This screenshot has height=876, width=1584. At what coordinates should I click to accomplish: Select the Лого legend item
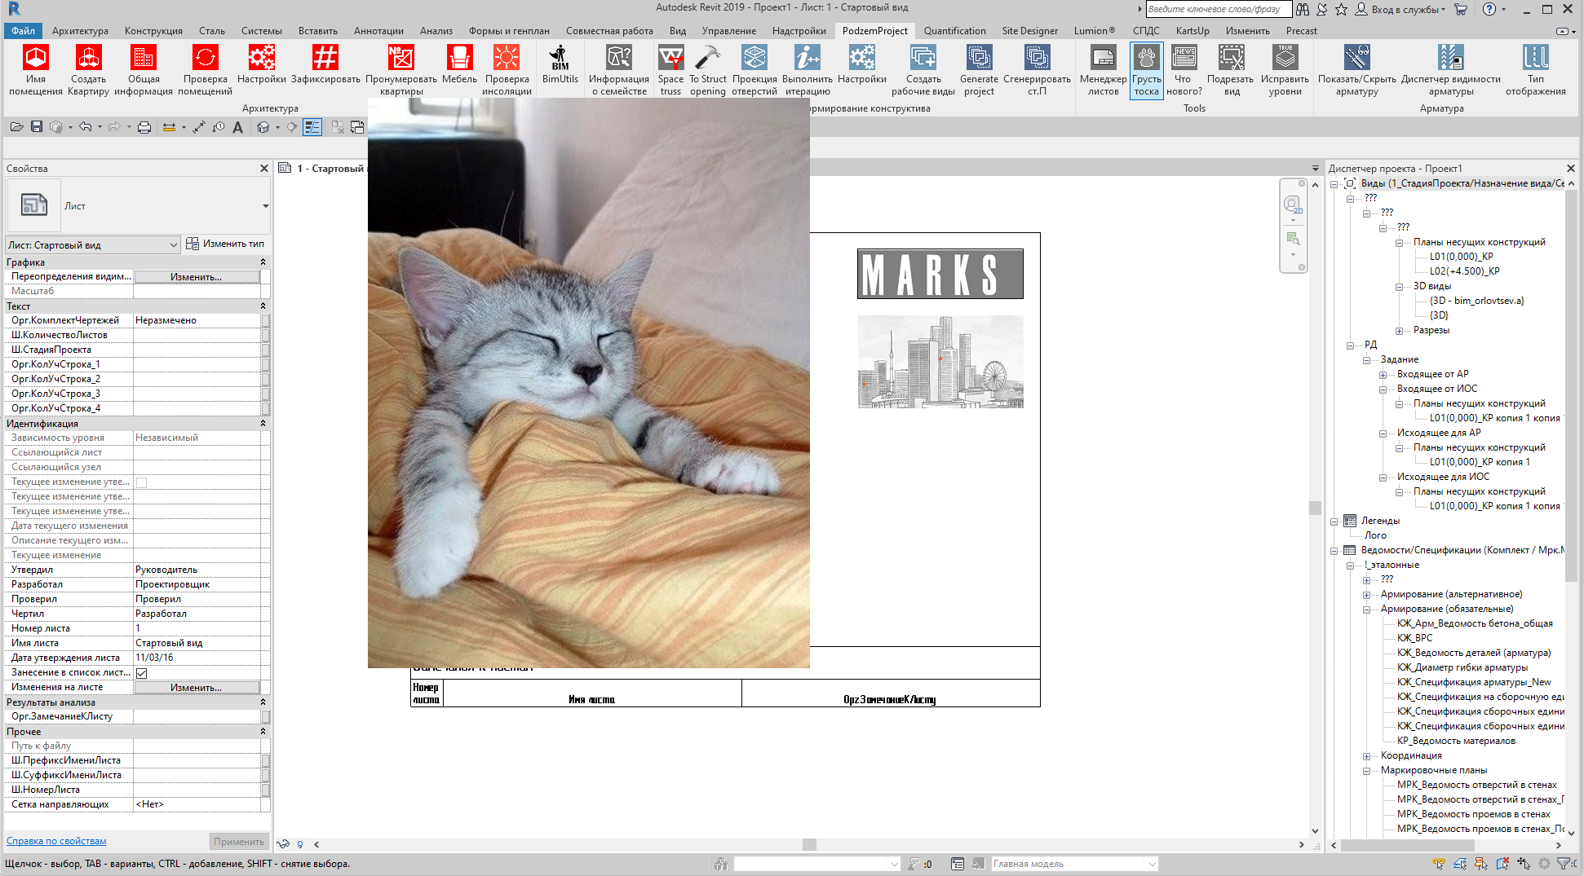coord(1375,535)
